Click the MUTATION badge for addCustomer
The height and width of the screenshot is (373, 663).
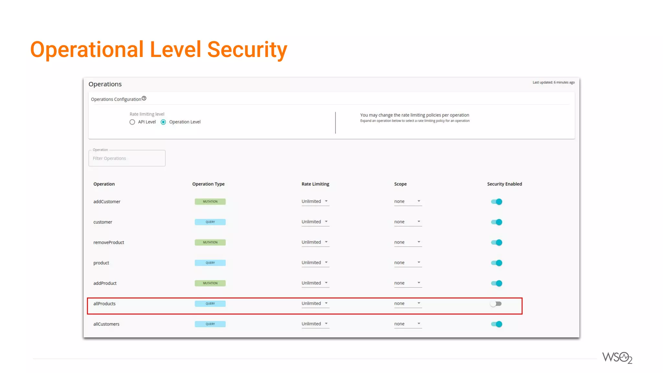pos(210,202)
